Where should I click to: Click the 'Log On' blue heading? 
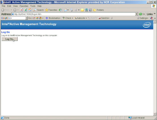5,32
